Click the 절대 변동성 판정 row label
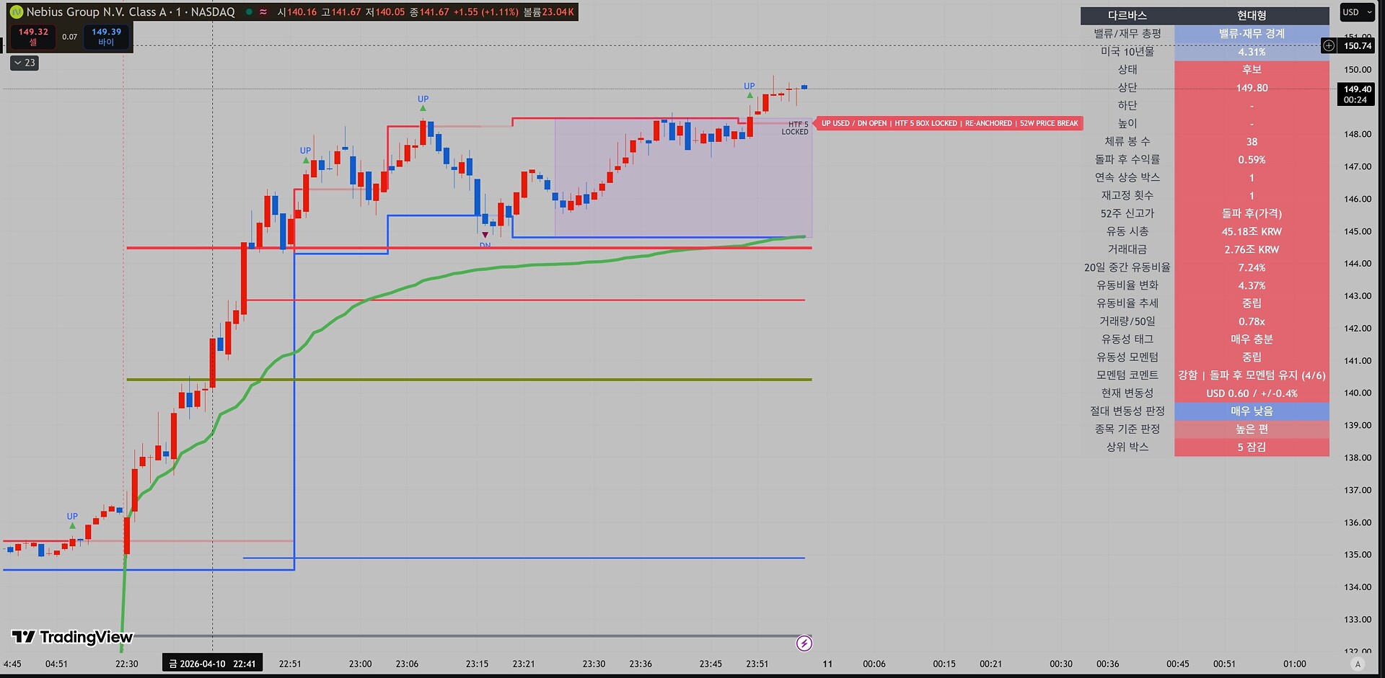Screen dimensions: 1385x678 tap(1127, 411)
